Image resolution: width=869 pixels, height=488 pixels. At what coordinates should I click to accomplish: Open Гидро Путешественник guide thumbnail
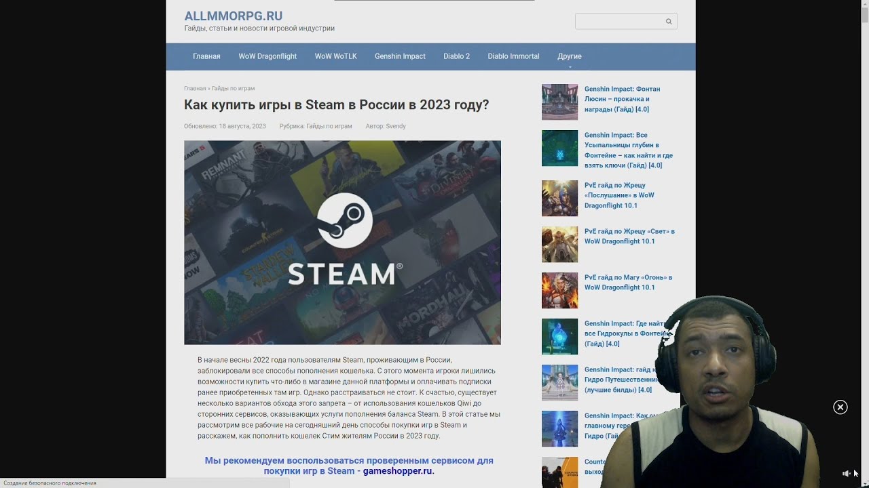pyautogui.click(x=559, y=382)
